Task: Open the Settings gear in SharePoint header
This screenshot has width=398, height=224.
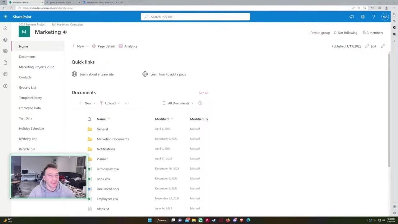Action: 363,17
